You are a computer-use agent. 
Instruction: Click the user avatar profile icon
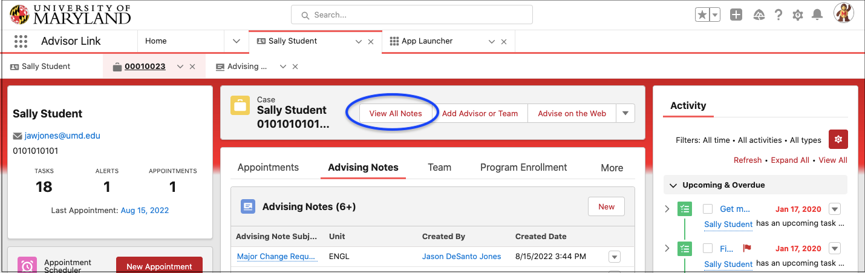click(x=844, y=13)
